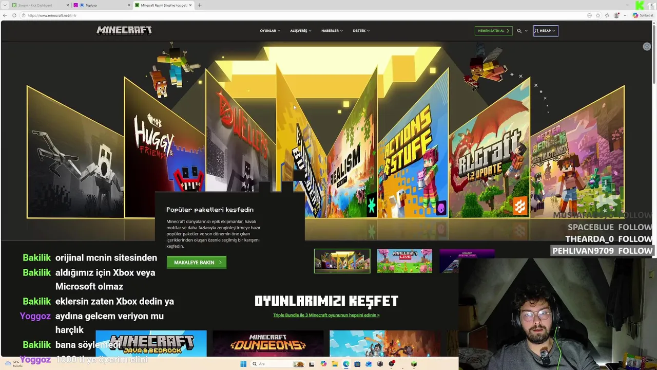The height and width of the screenshot is (370, 657).
Task: Open the favorites collection icon in toolbar
Action: [x=607, y=15]
